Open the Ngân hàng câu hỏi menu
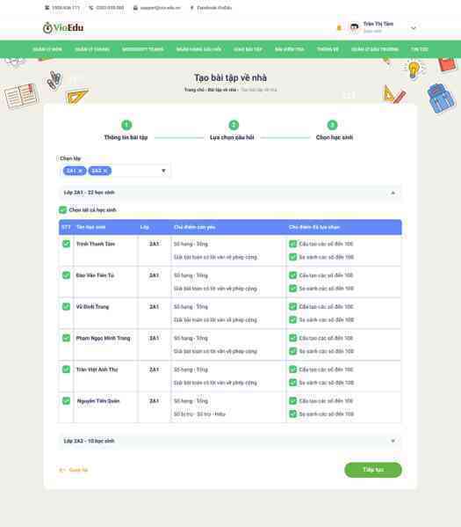Screen dimensions: 461x527 point(198,49)
